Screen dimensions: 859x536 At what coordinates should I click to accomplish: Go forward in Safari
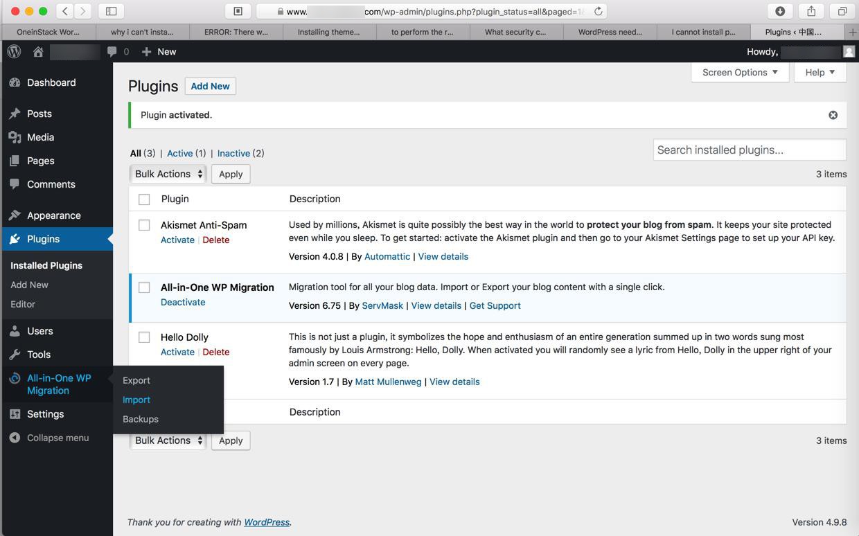tap(83, 11)
